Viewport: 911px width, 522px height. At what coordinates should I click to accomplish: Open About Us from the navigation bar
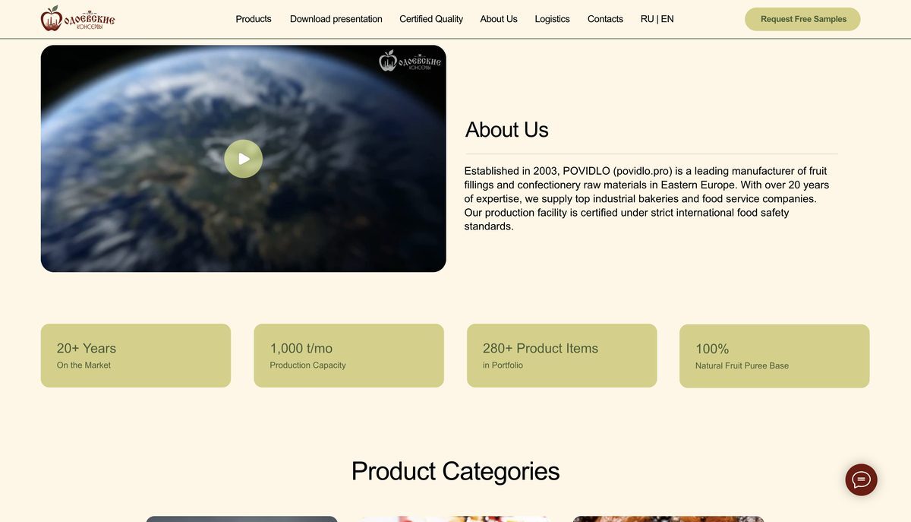click(x=499, y=19)
